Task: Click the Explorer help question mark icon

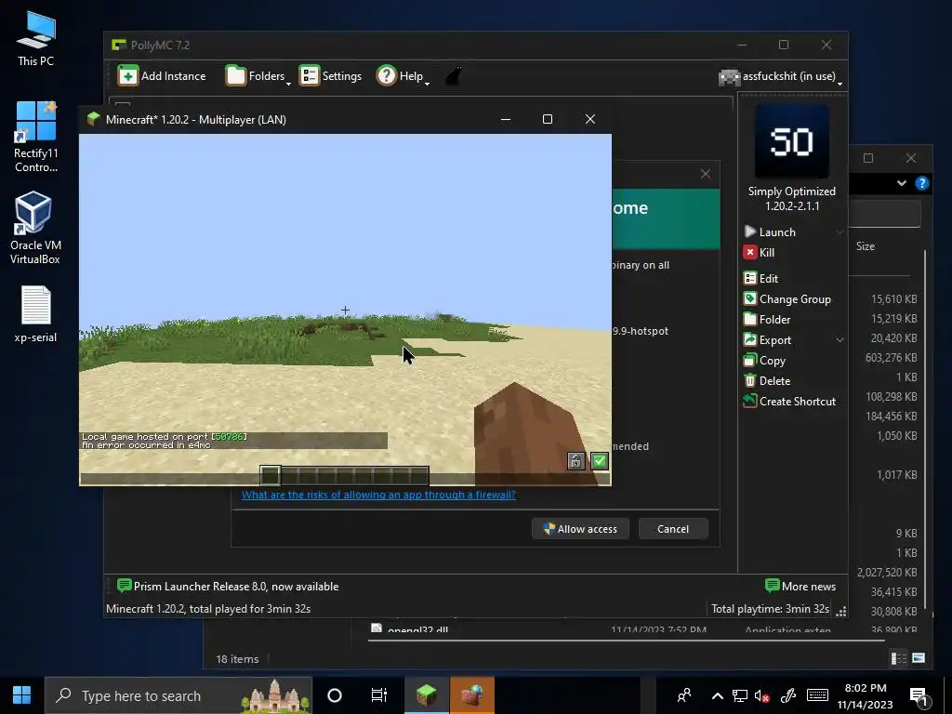Action: [921, 183]
